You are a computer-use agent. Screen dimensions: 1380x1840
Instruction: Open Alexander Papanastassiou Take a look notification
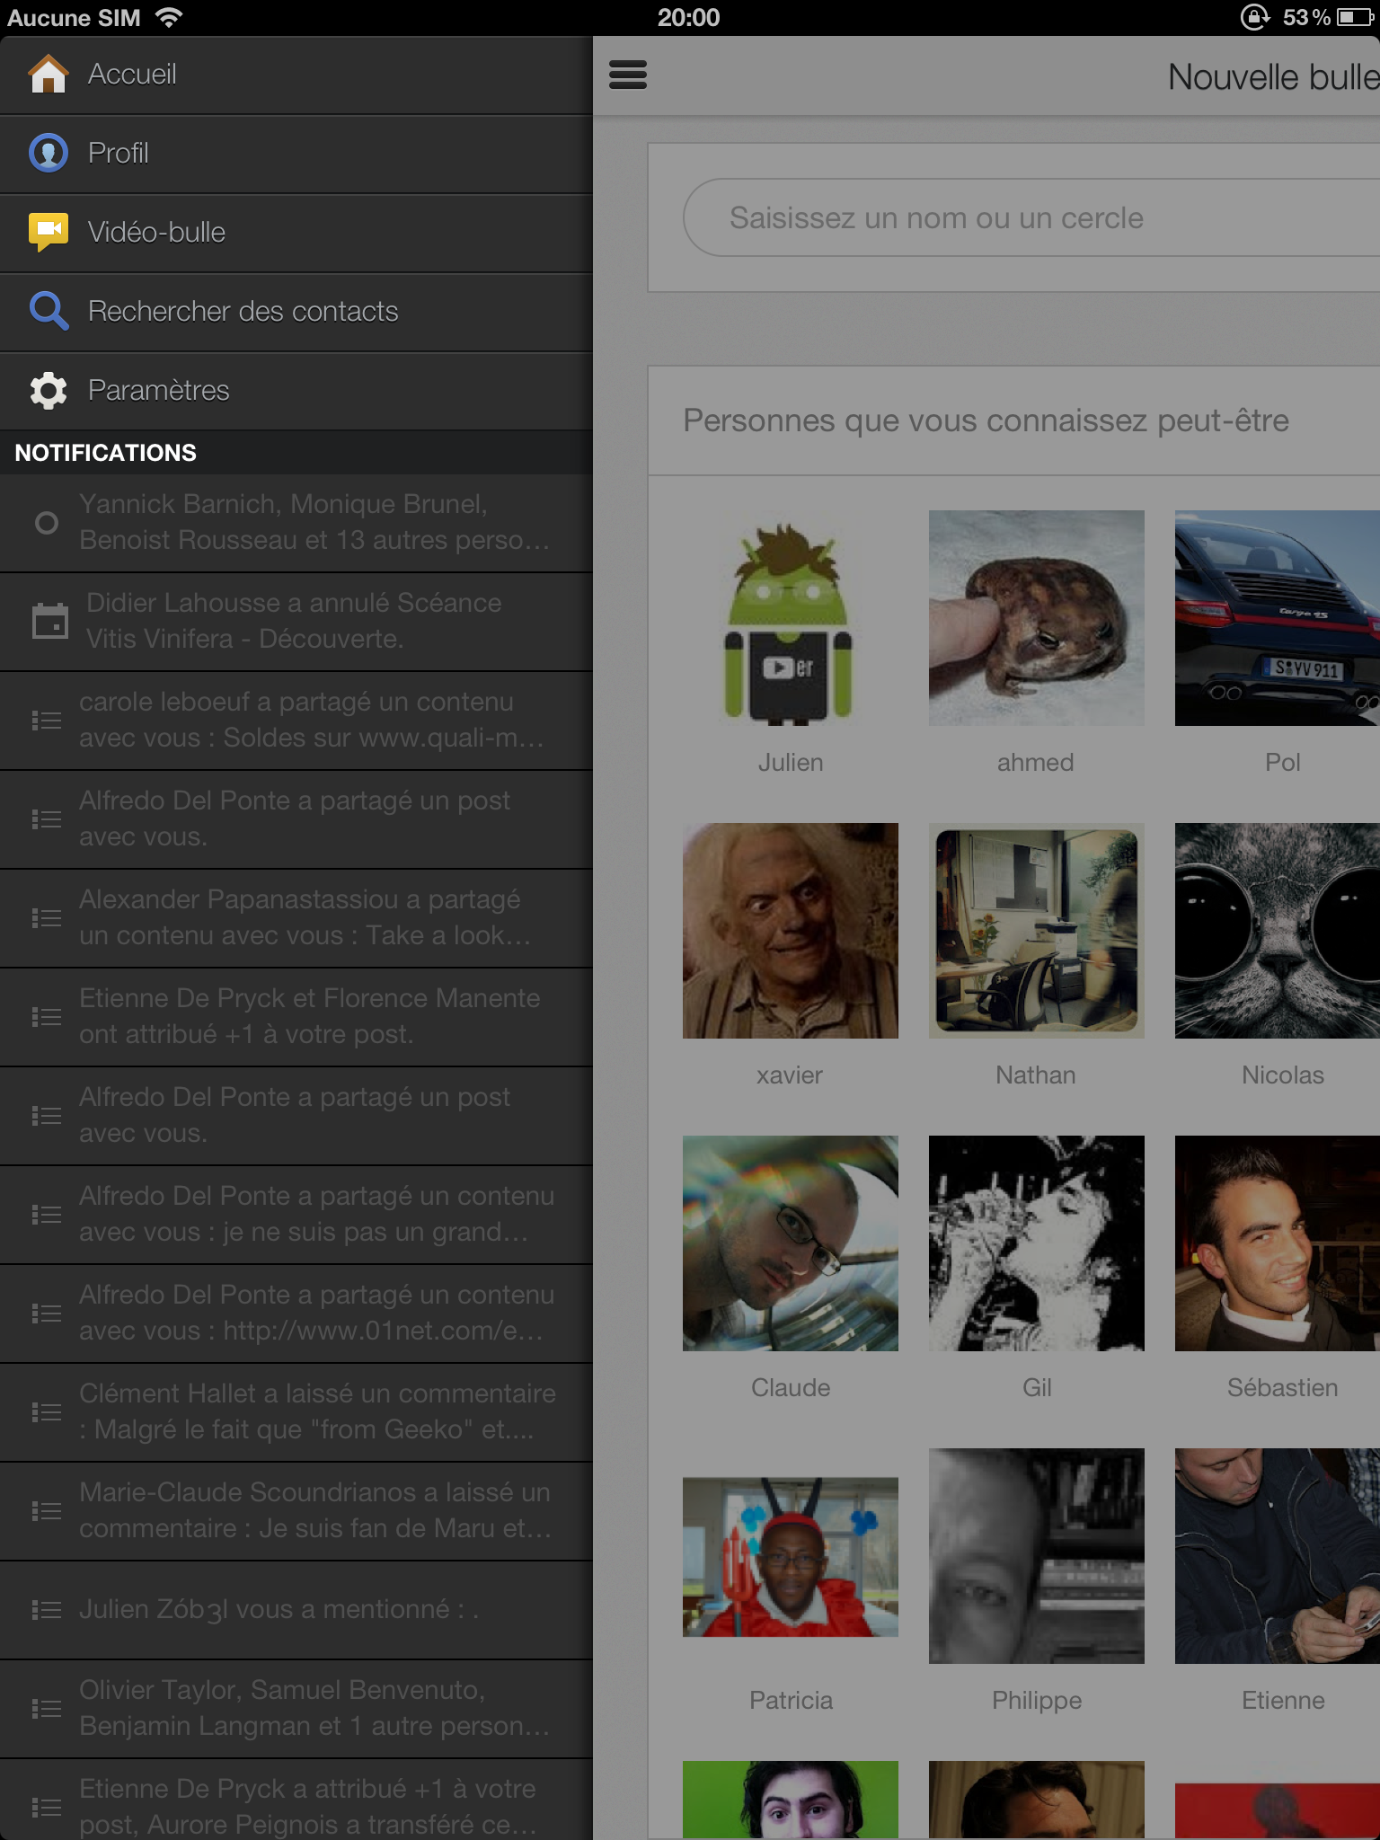coord(296,918)
